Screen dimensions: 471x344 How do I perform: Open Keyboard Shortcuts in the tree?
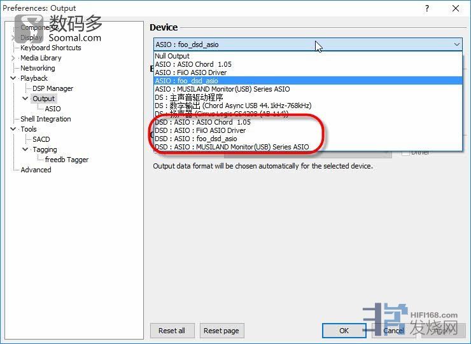point(50,48)
